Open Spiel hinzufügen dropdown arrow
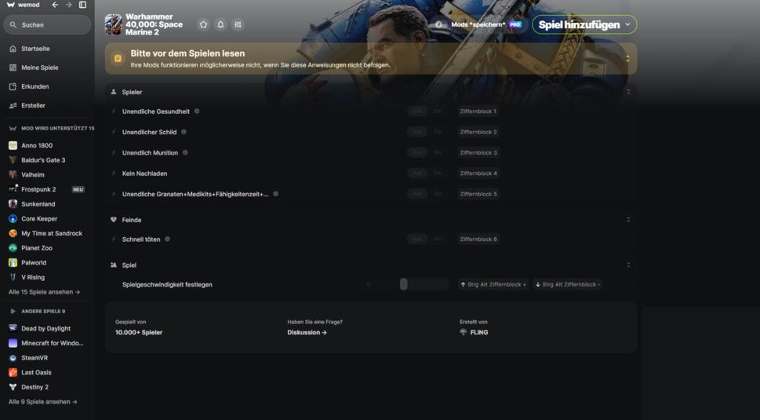The image size is (760, 420). pyautogui.click(x=627, y=24)
